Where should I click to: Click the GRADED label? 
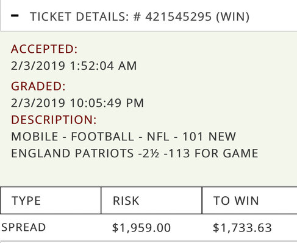tap(38, 86)
